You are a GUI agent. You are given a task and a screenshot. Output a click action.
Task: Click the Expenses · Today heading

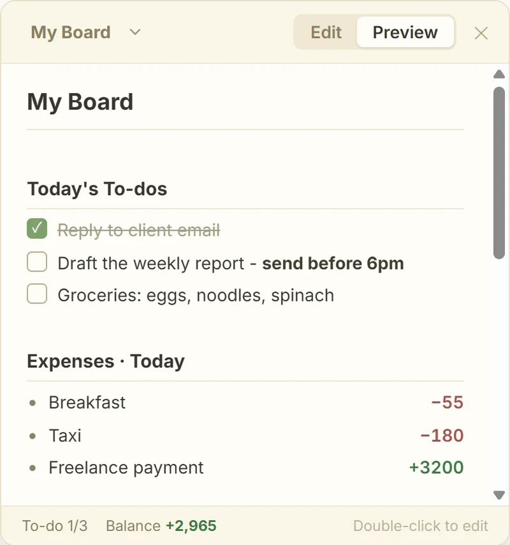click(106, 361)
